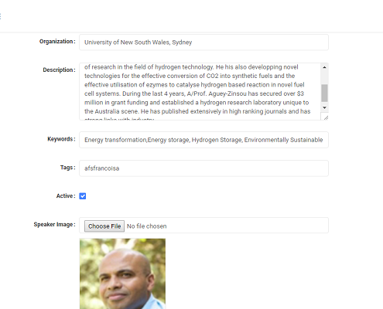
Task: Click the menu icon at the top-left edge
Action: point(1,16)
